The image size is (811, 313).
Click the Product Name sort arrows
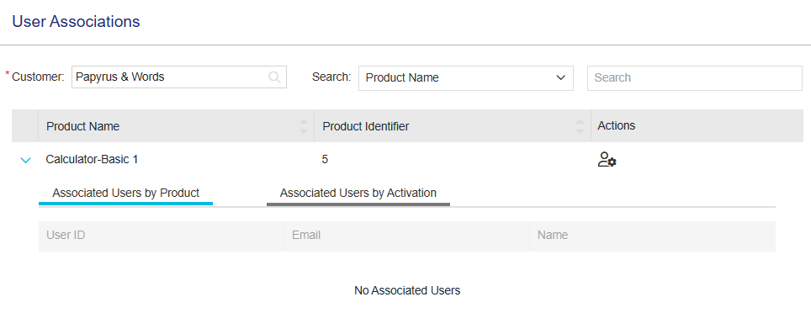pyautogui.click(x=304, y=126)
